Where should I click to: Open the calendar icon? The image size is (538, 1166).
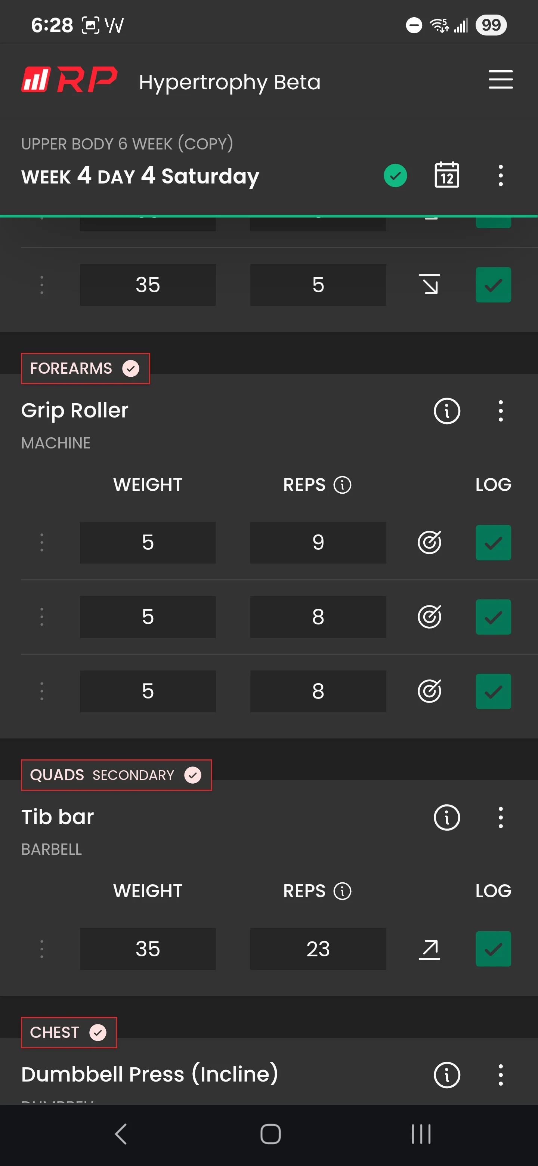coord(446,175)
